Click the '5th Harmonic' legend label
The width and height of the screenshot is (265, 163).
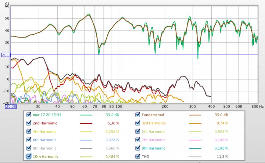(x=153, y=132)
